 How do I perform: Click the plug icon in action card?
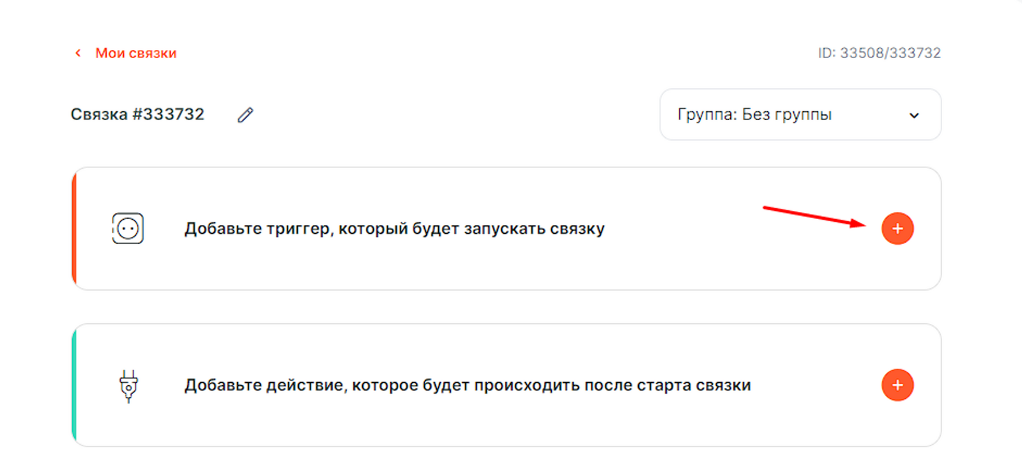[x=128, y=386]
